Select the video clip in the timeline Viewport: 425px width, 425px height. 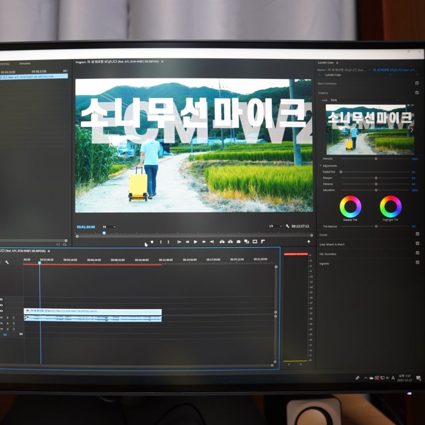point(93,311)
